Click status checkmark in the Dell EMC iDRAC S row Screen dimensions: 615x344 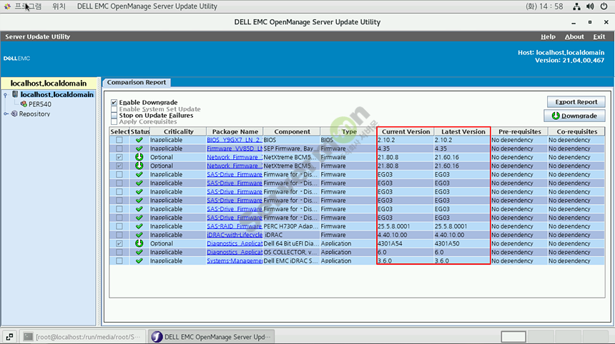click(x=139, y=260)
